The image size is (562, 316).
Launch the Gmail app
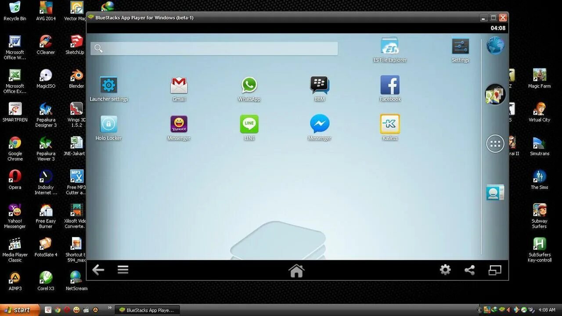(x=179, y=85)
